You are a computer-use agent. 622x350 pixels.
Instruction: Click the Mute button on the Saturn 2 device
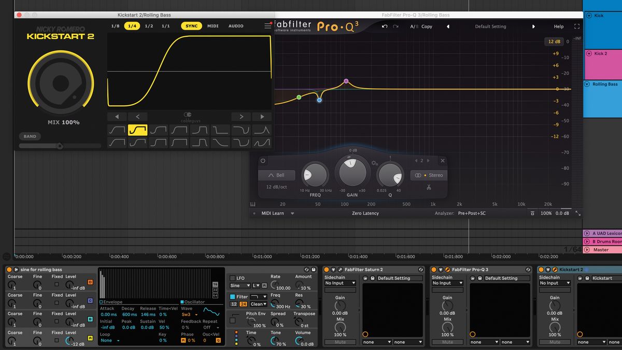[340, 342]
